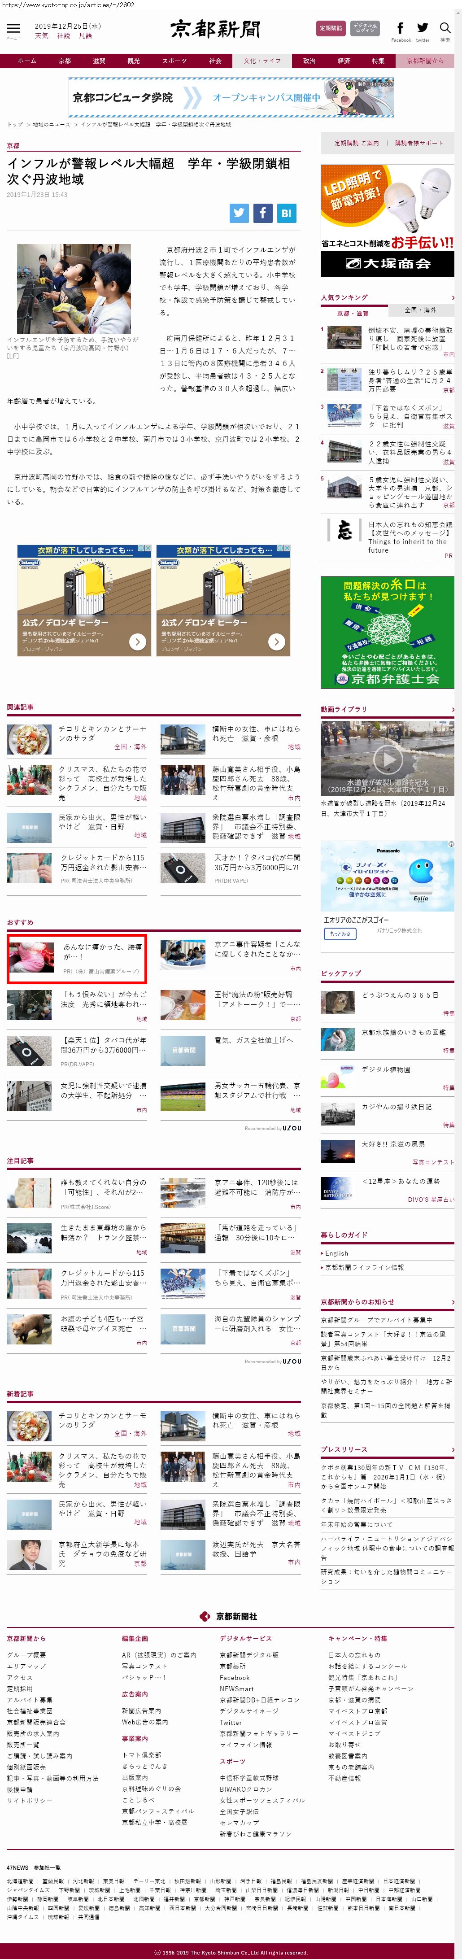The image size is (462, 1959).
Task: Click arrow on left De'Longhi heater ad
Action: [138, 642]
